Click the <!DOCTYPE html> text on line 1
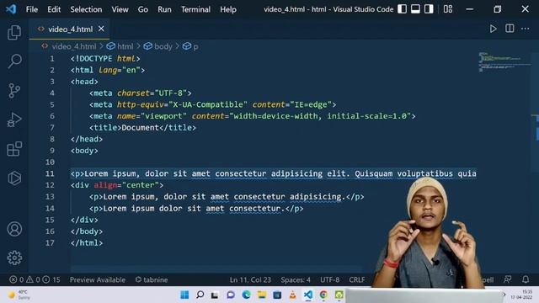 coord(105,58)
